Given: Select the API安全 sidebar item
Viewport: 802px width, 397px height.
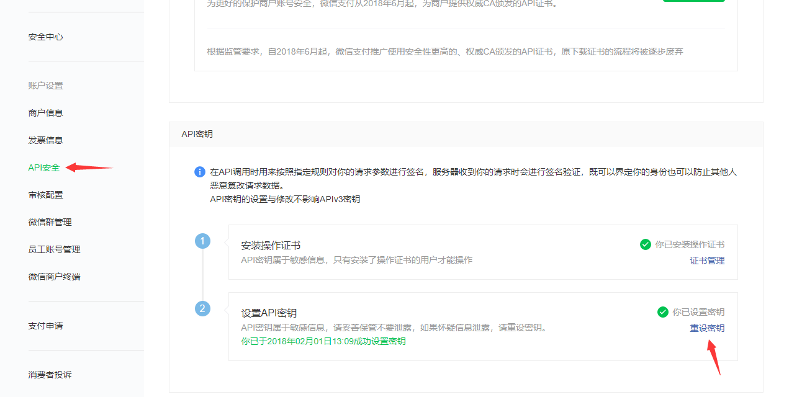Looking at the screenshot, I should [x=44, y=167].
